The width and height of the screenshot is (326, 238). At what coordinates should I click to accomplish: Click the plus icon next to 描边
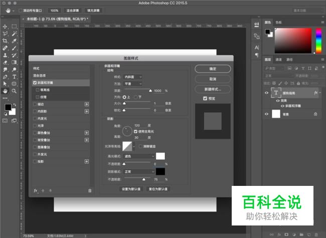click(87, 104)
